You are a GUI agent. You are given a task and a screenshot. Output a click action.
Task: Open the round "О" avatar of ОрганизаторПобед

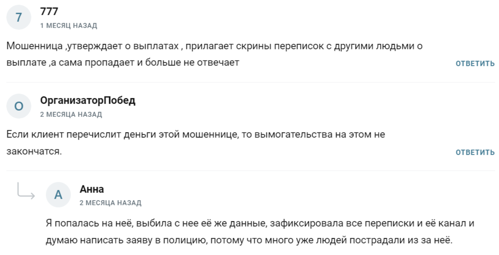click(x=19, y=106)
